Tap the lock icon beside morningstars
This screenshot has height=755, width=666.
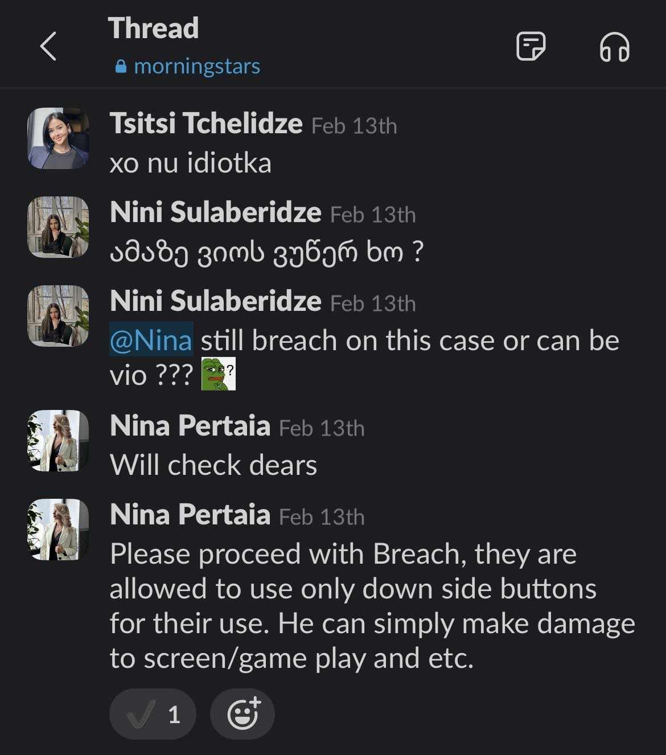coord(121,67)
